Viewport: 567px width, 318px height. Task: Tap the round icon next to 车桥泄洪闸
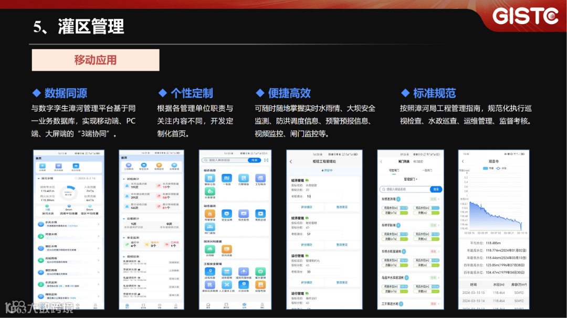398,199
